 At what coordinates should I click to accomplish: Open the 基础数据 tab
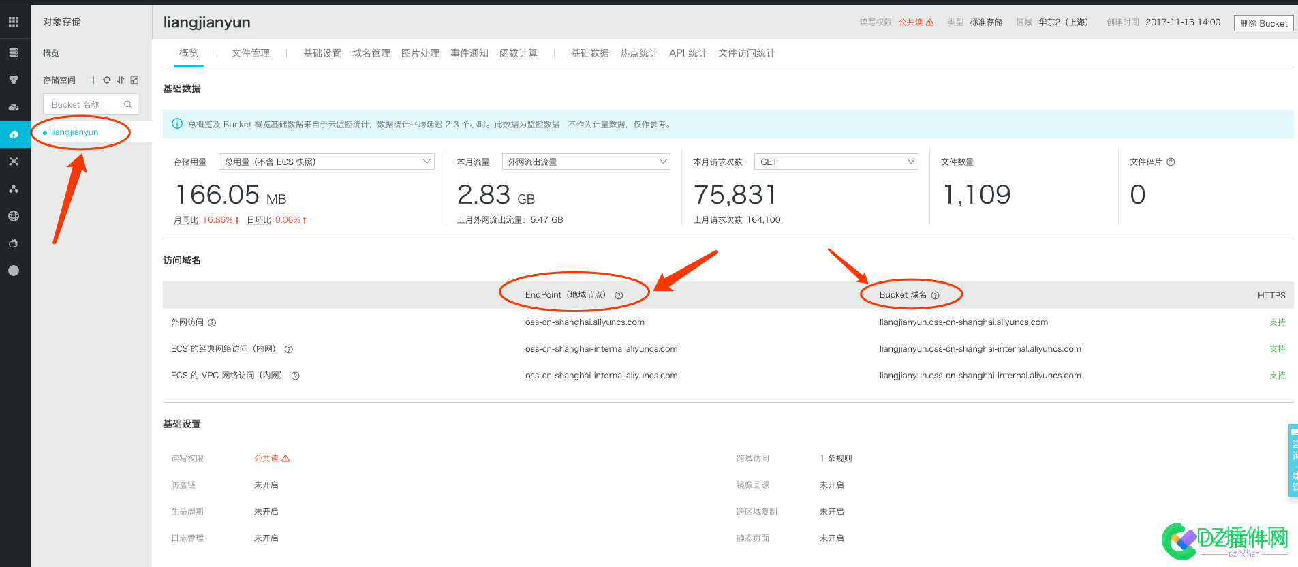[590, 53]
